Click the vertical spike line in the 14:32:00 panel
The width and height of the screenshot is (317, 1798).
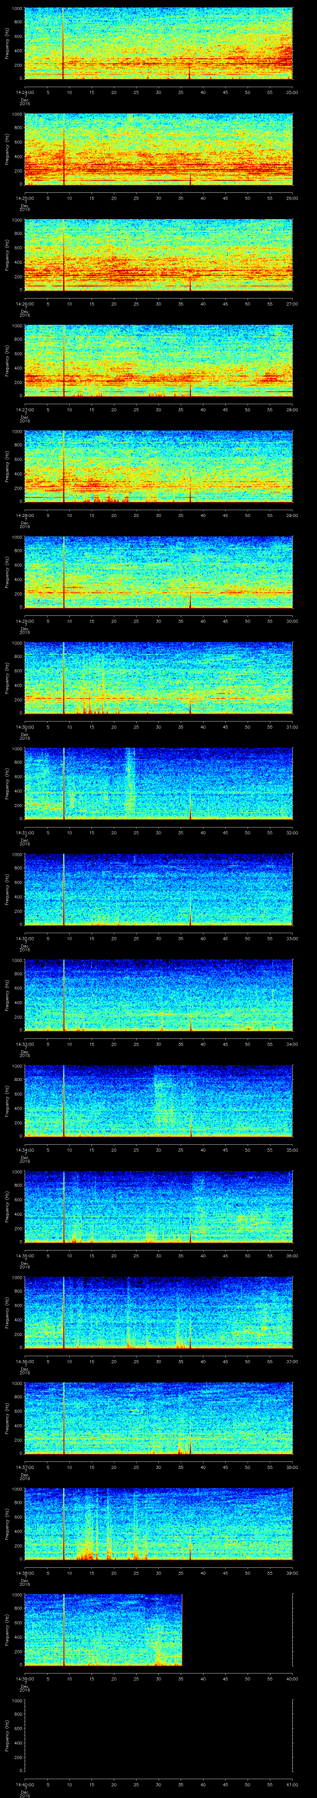coord(64,889)
